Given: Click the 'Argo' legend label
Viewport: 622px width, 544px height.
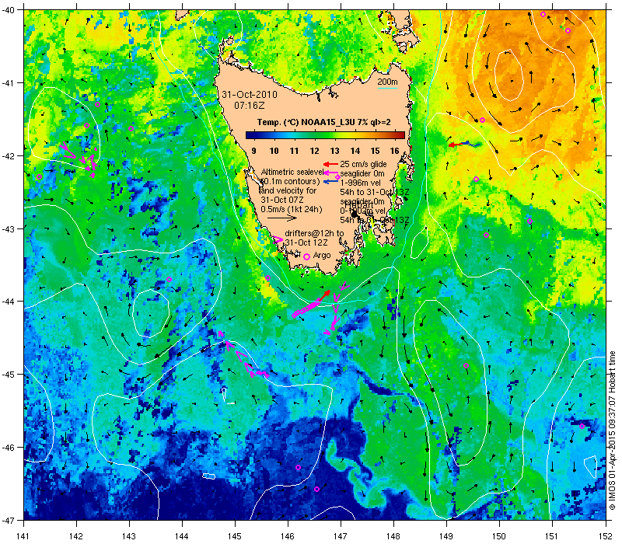Looking at the screenshot, I should point(322,256).
